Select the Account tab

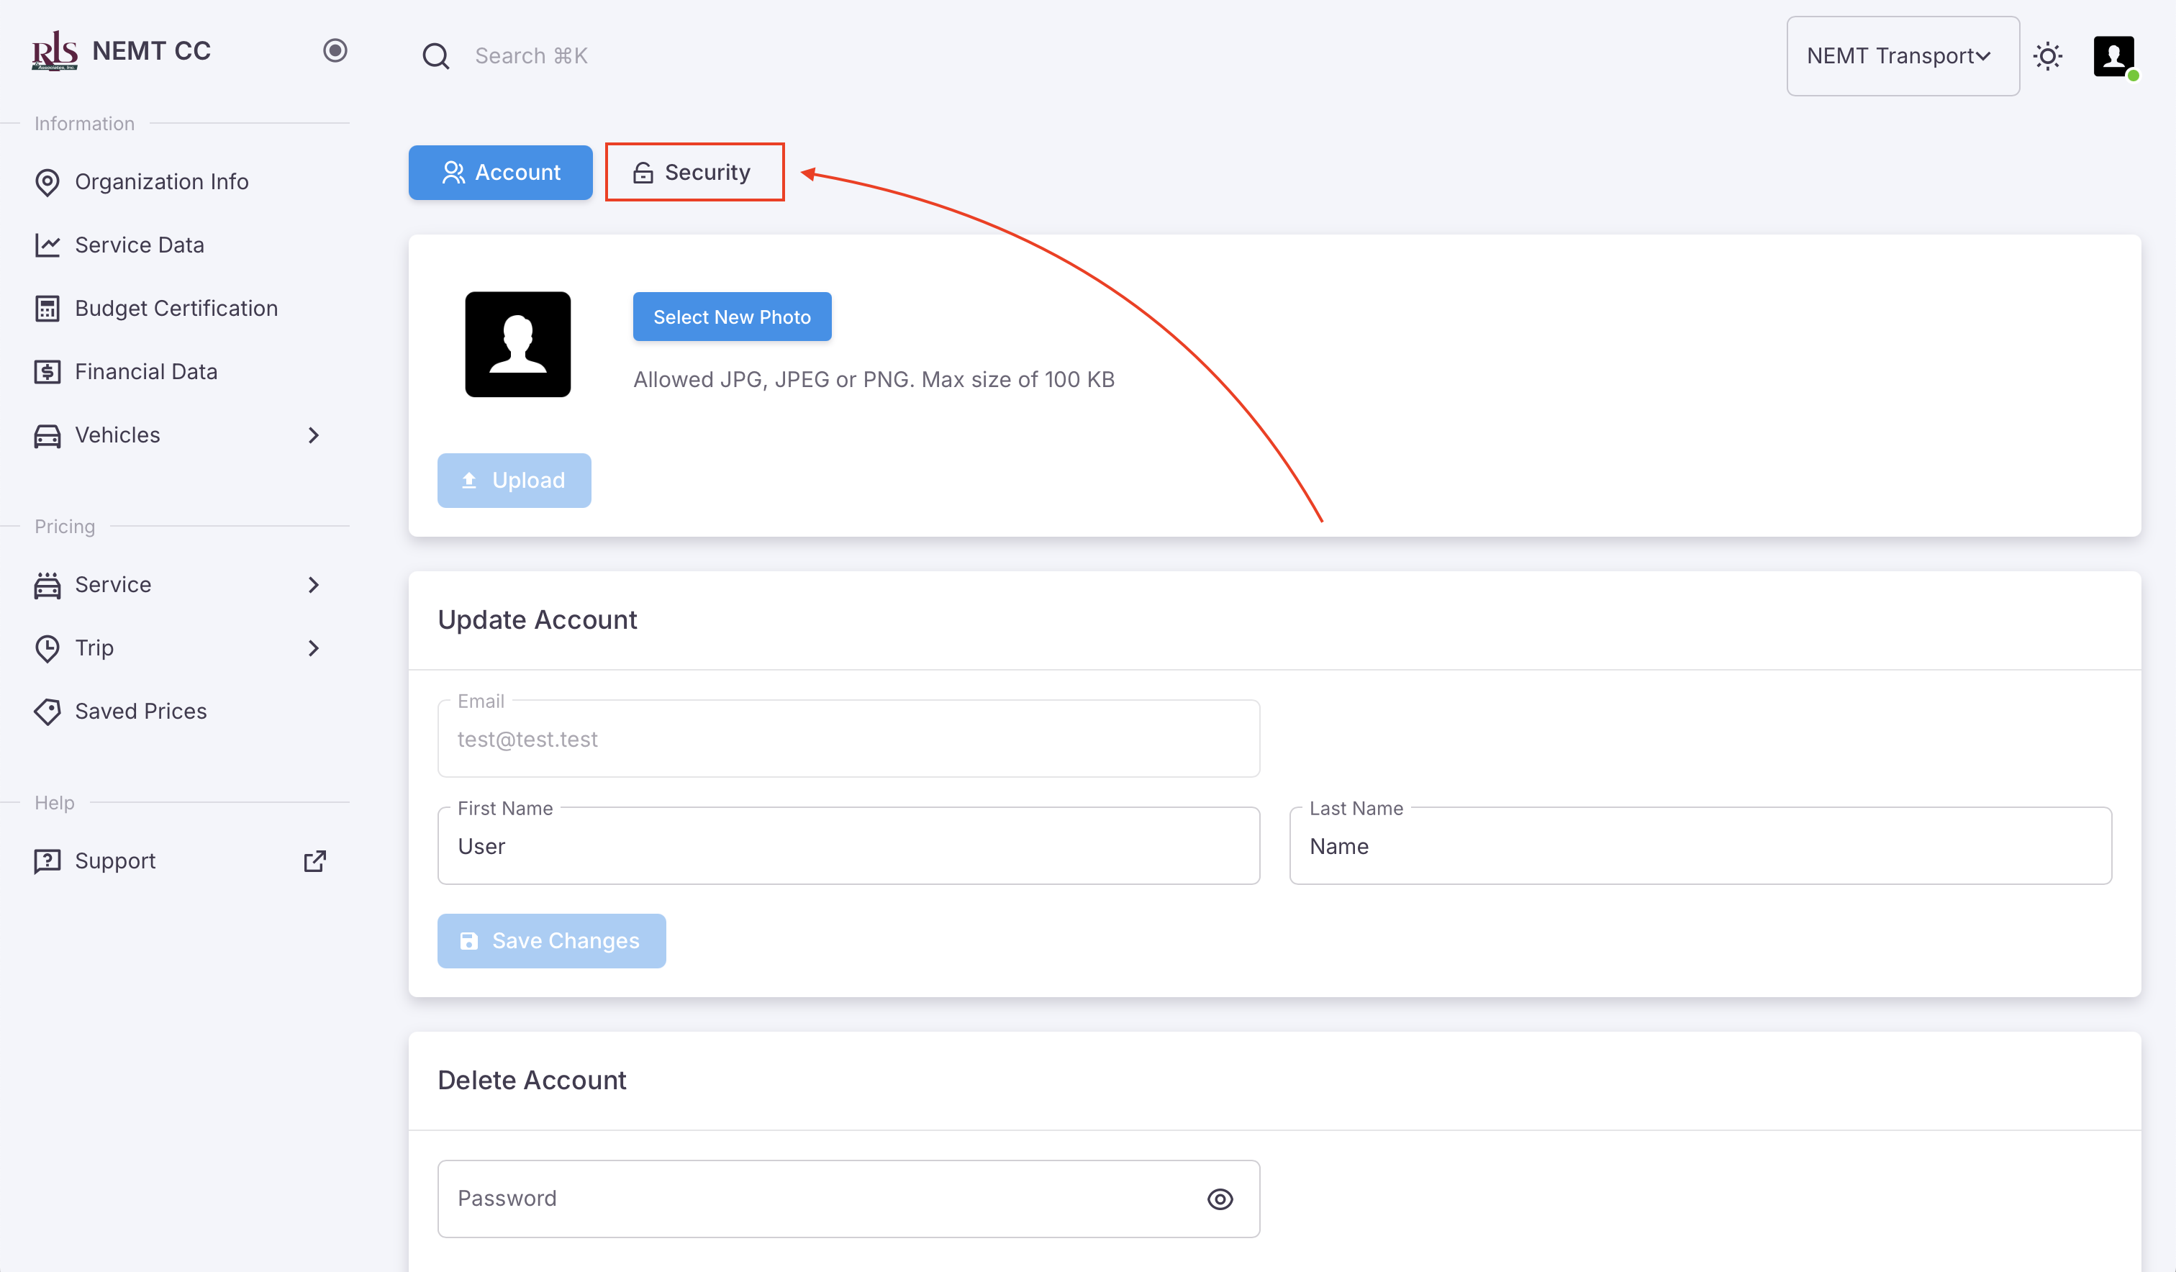coord(500,173)
